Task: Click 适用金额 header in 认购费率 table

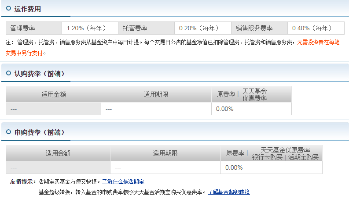Action: click(53, 95)
